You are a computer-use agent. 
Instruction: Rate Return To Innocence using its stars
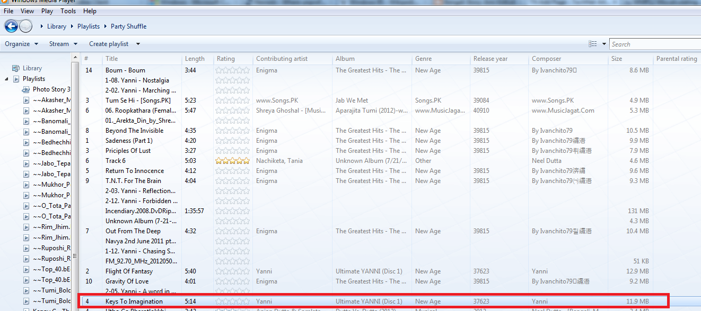coord(232,171)
